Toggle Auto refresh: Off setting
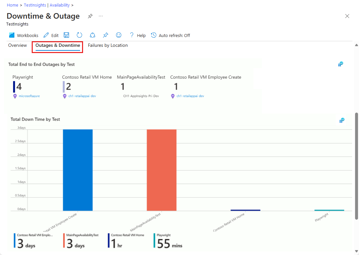 (170, 35)
